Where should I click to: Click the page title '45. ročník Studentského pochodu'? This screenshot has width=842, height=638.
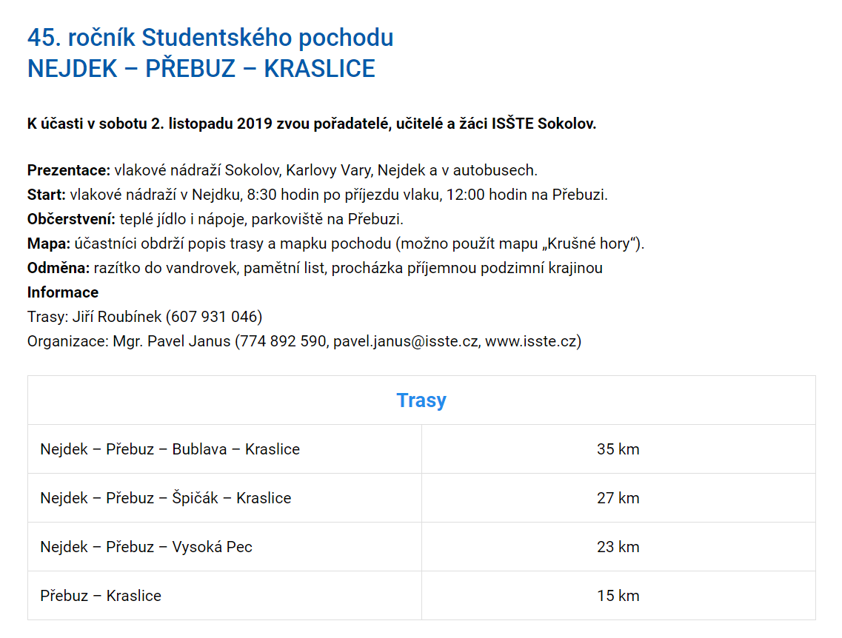(x=210, y=38)
